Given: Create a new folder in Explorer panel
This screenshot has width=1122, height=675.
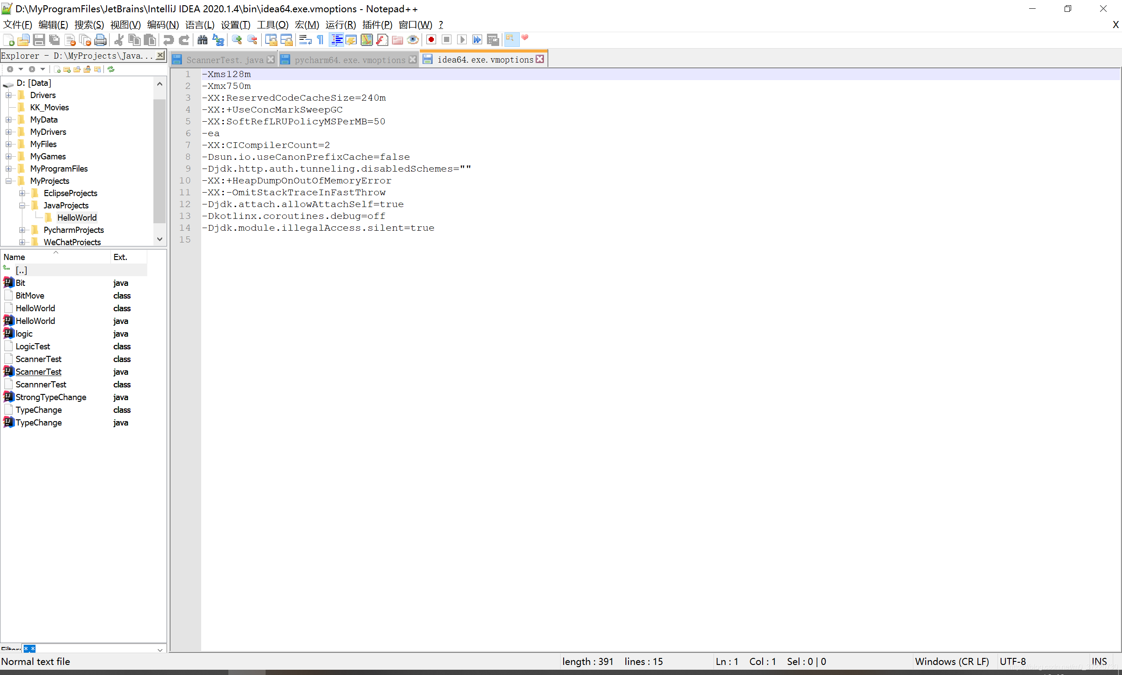Looking at the screenshot, I should coord(67,69).
